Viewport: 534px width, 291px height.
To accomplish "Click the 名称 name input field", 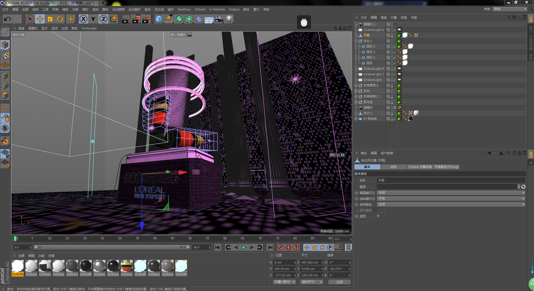I will tap(451, 180).
